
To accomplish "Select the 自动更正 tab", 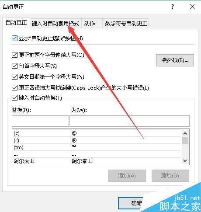I will (16, 23).
